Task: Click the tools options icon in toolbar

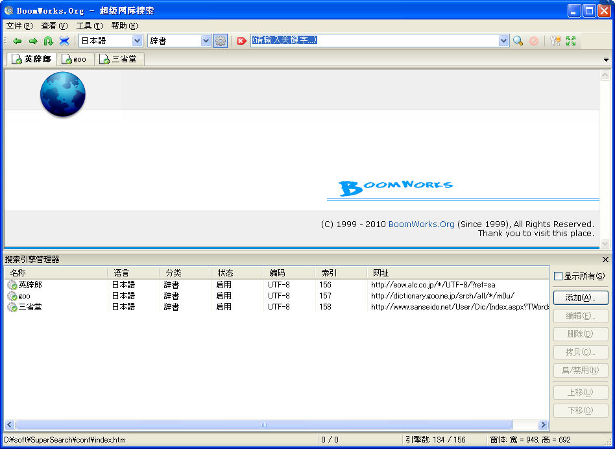Action: (x=555, y=41)
